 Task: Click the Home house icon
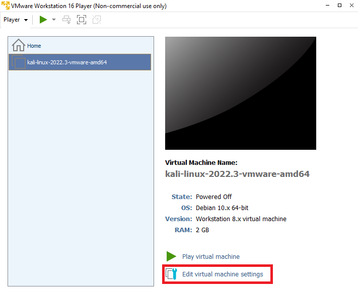pyautogui.click(x=19, y=45)
